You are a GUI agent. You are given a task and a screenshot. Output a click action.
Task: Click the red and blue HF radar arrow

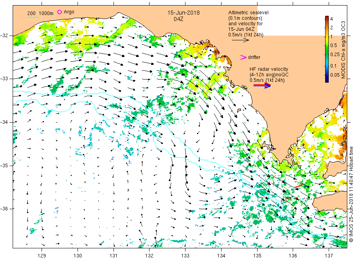[x=262, y=85]
